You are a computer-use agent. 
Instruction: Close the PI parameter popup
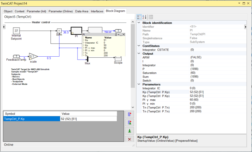(124, 34)
